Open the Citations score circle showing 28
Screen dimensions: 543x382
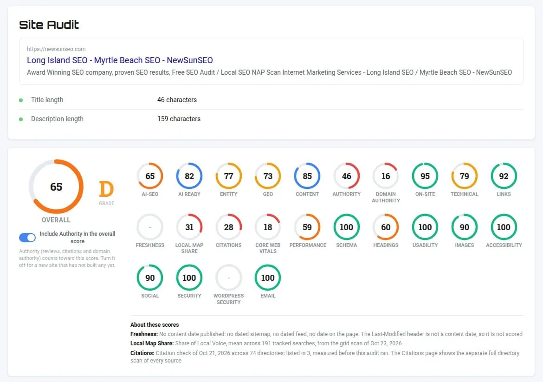(x=228, y=227)
